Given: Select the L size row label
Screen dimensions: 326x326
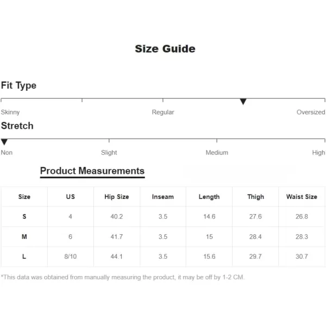Looking at the screenshot, I should coord(24,256).
